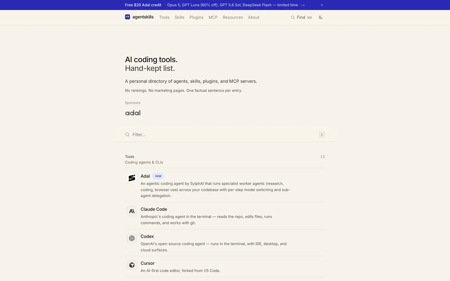Follow the banner arrow after limited time
This screenshot has height=281, width=450.
click(x=303, y=5)
